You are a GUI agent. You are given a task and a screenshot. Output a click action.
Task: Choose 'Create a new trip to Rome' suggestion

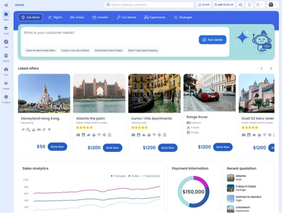click(x=75, y=51)
